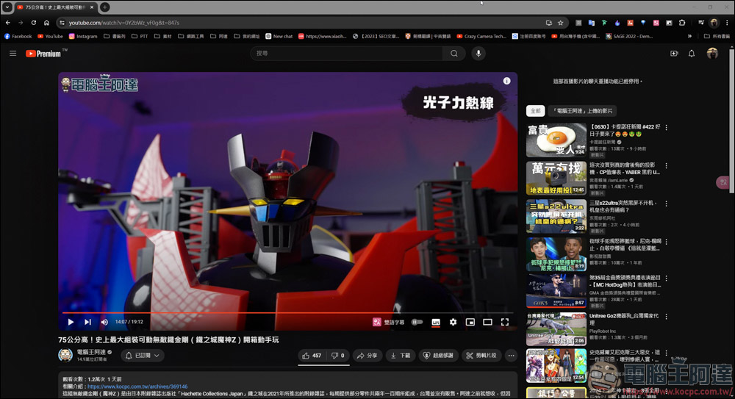Open the Instagram bookmark
This screenshot has width=735, height=399.
83,36
